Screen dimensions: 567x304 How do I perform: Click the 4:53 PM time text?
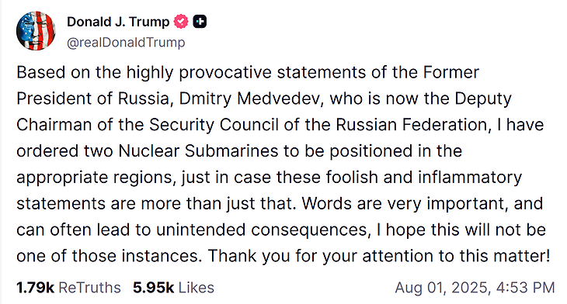point(525,288)
